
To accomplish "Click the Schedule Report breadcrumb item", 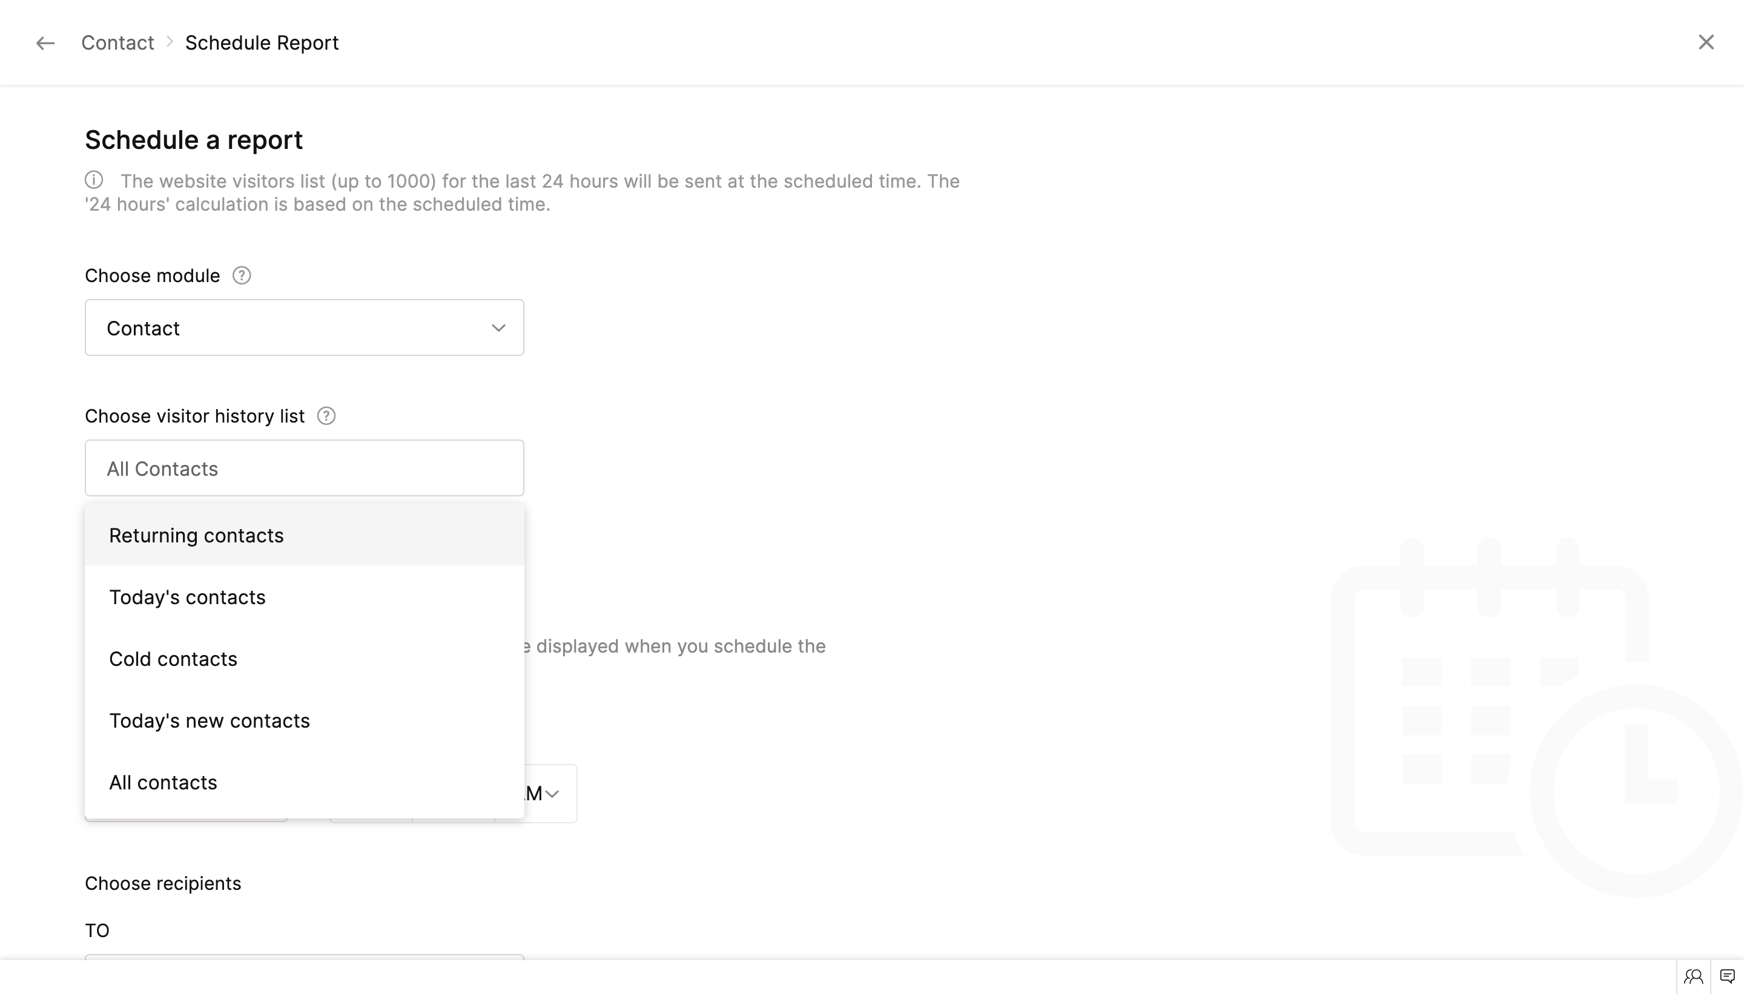I will (x=262, y=43).
